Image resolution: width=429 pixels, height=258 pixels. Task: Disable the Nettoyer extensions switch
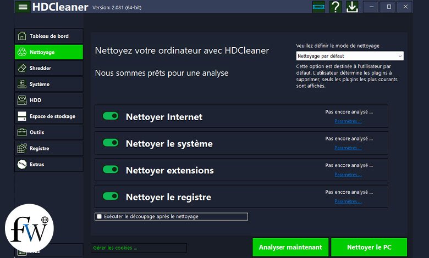[111, 170]
